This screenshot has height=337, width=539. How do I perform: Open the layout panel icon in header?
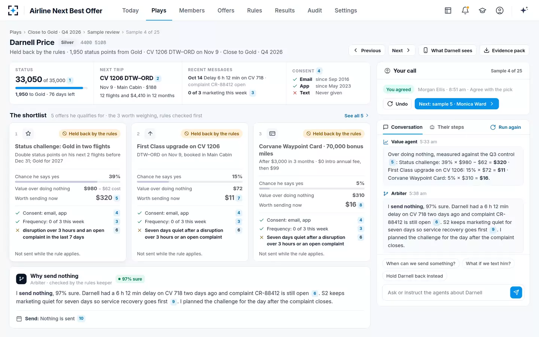point(448,10)
